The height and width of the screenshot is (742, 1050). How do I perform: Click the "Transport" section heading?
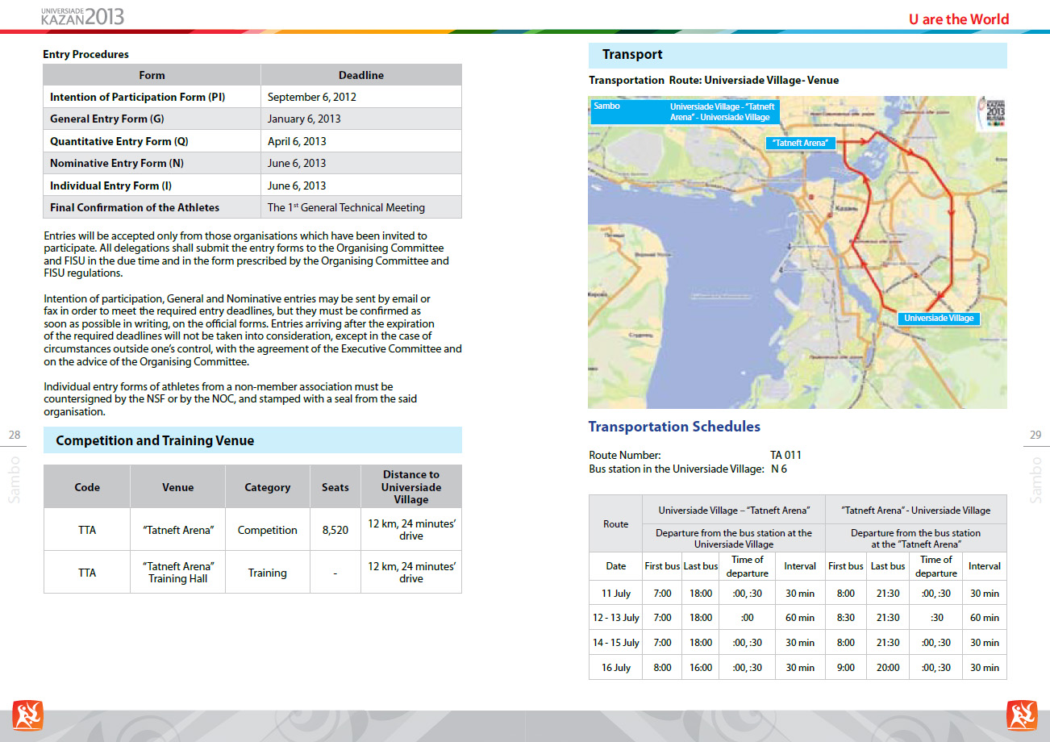coord(632,55)
